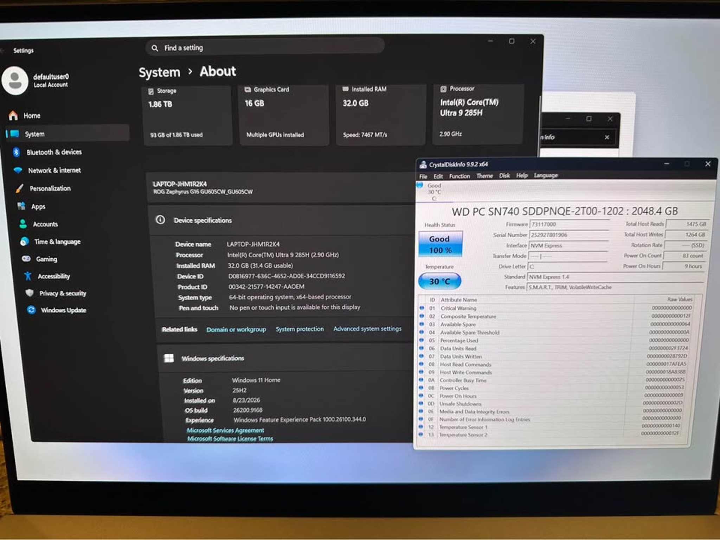The height and width of the screenshot is (540, 720).
Task: Click the Attribute Name column header
Action: [x=459, y=300]
